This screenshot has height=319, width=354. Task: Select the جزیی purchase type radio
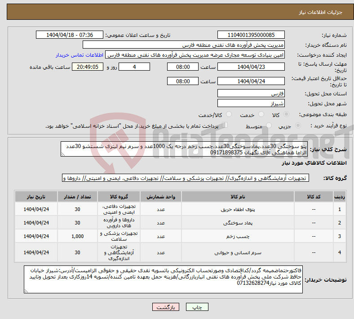click(x=298, y=126)
